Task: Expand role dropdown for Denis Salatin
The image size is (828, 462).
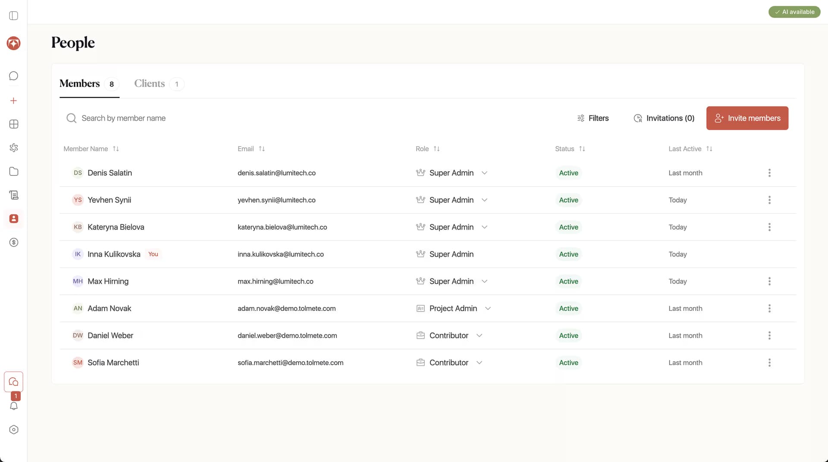Action: coord(484,173)
